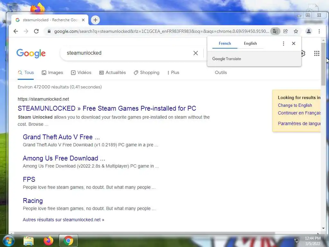Screen dimensions: 329x247
Task: Switch to the Vidéos results tab
Action: tap(81, 73)
